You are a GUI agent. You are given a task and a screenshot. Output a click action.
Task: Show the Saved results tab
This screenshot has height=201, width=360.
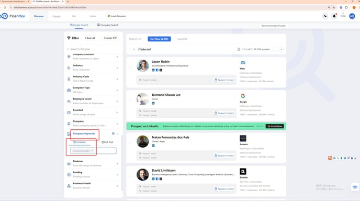[182, 39]
